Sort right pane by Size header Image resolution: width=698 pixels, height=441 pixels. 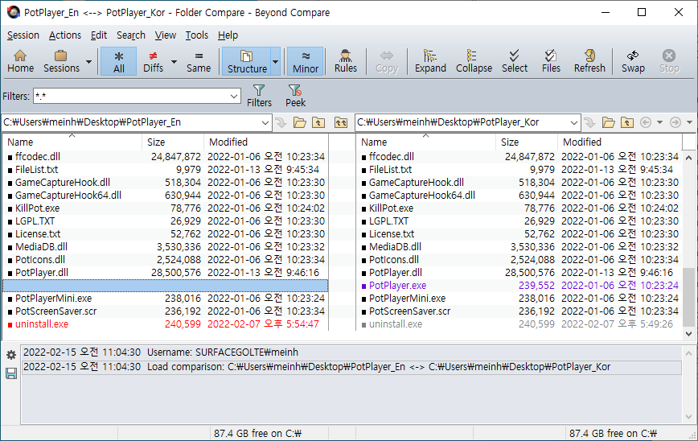pyautogui.click(x=527, y=142)
